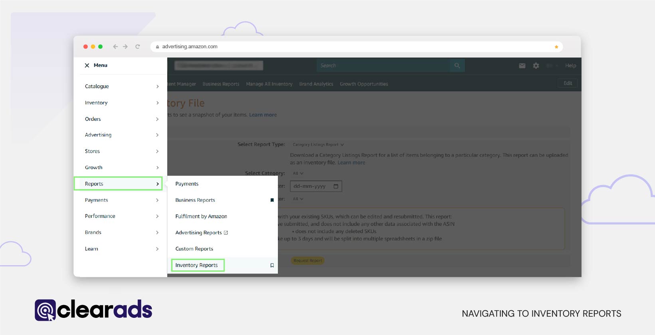Open the Growth Opportunities navigation tab

pos(364,84)
